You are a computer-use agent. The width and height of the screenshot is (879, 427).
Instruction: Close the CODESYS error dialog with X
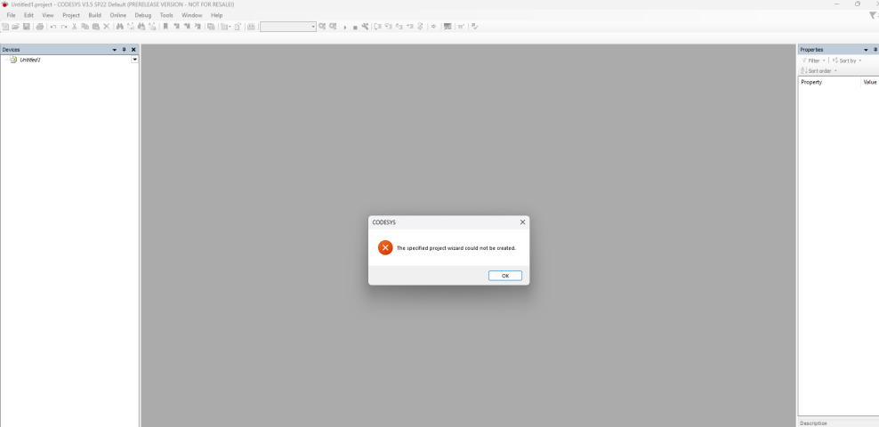522,222
